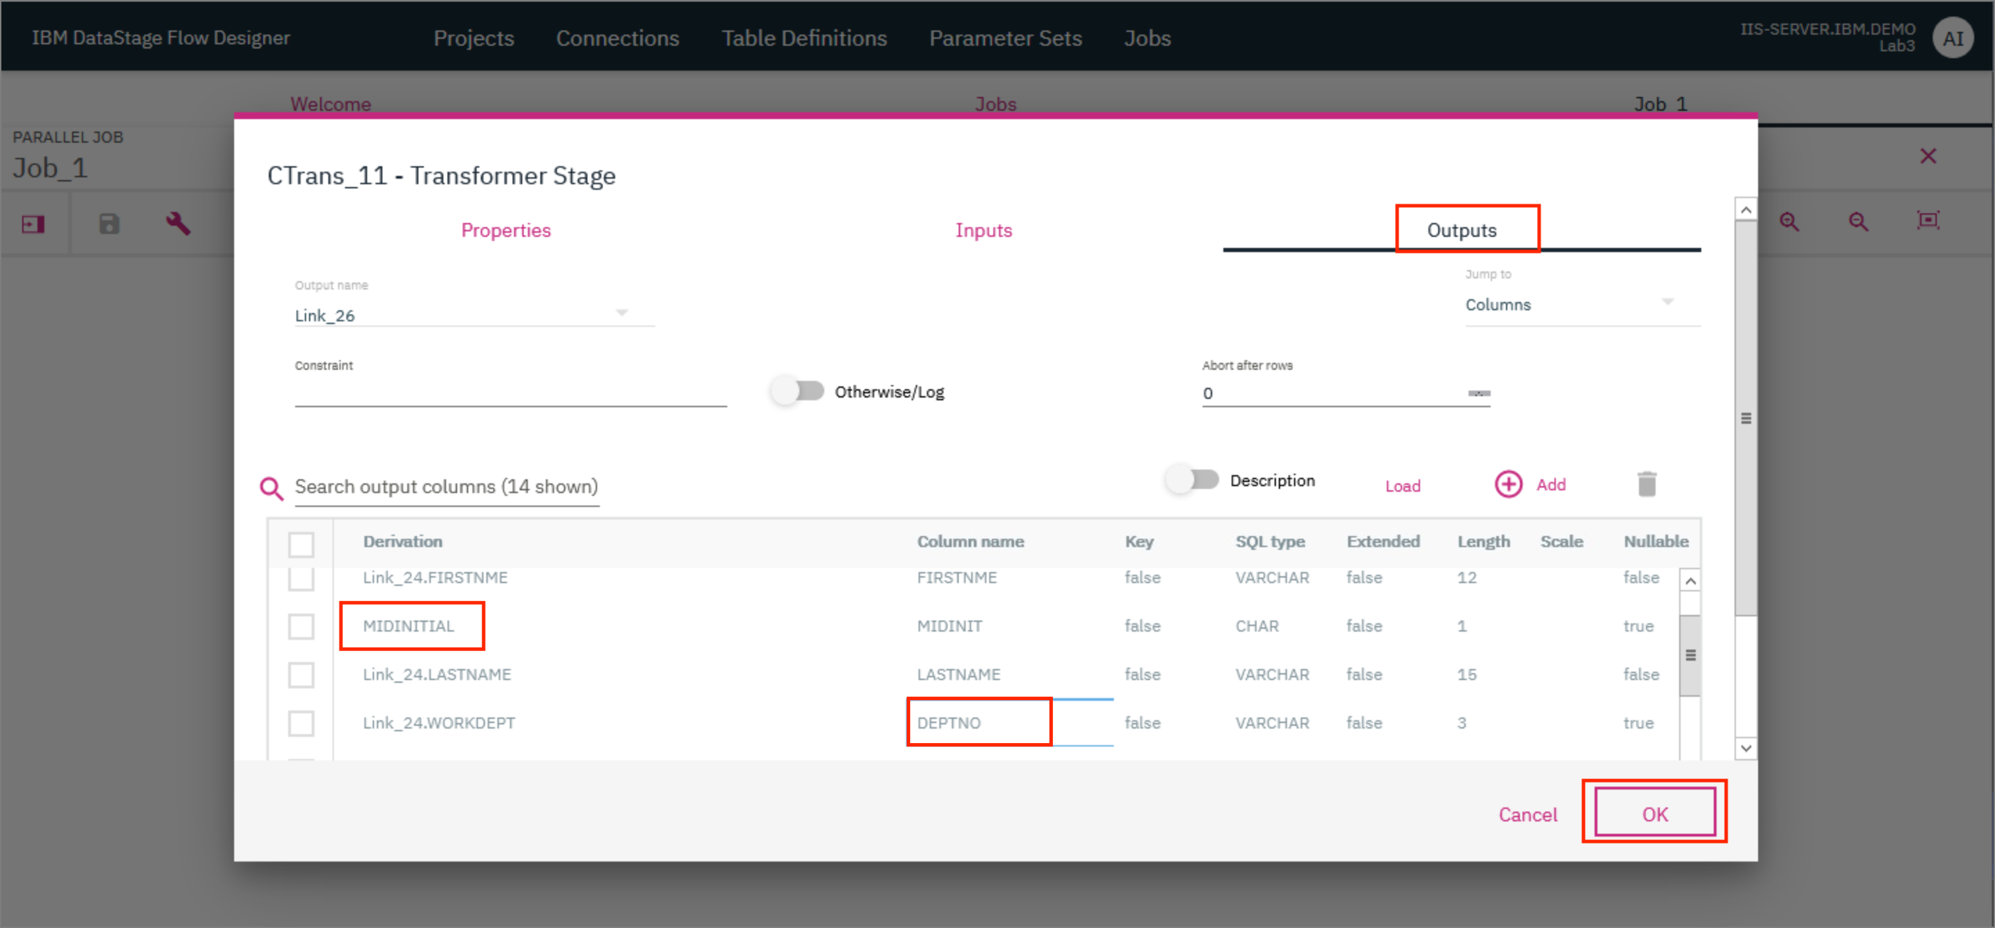Toggle the Otherwise/Log switch
1995x928 pixels.
click(x=797, y=391)
